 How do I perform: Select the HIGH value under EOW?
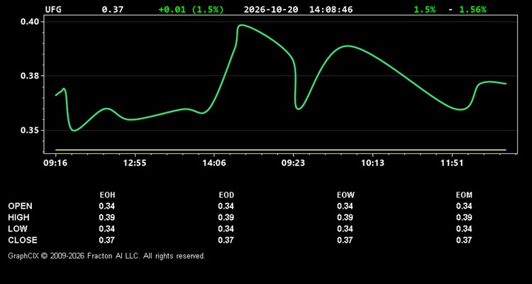coord(345,217)
